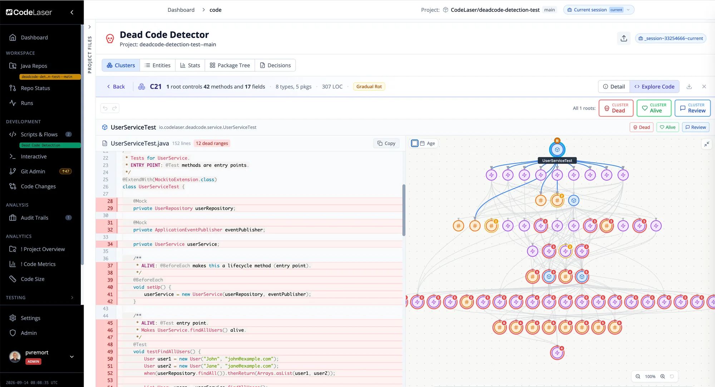Copy the UserServiceTest.java code

pyautogui.click(x=386, y=144)
